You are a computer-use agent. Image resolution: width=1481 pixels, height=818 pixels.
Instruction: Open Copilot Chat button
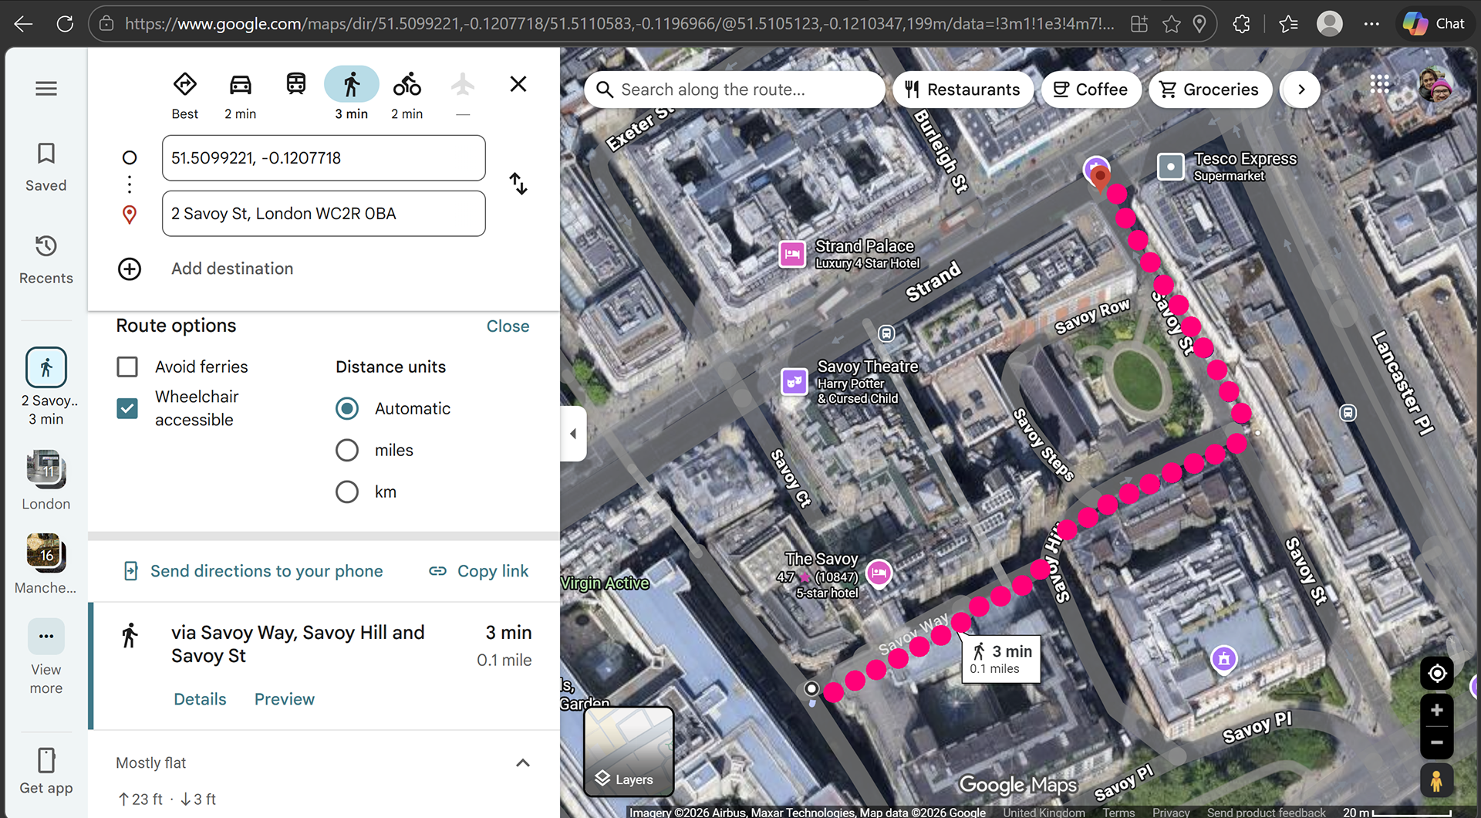point(1435,24)
